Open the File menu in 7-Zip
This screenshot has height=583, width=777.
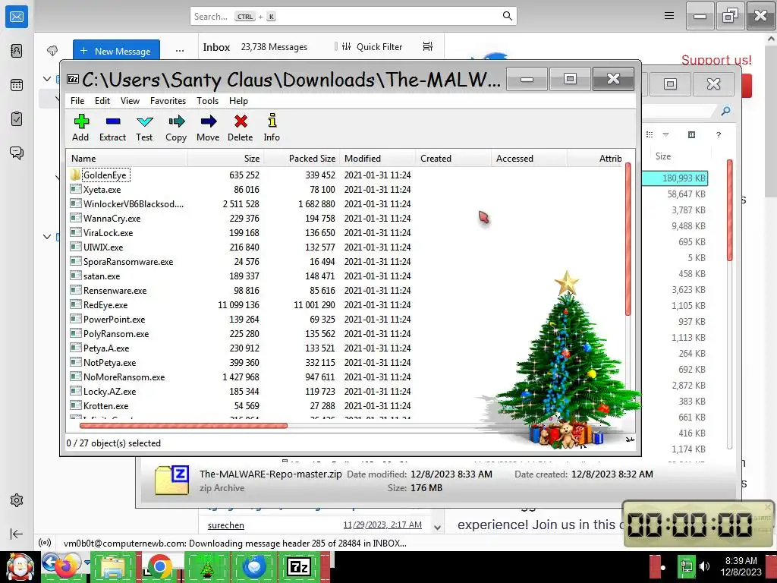coord(77,101)
